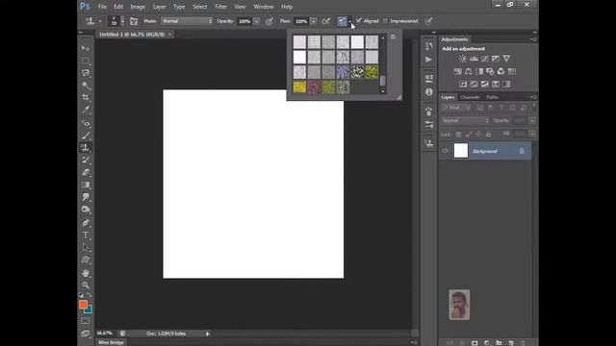616x346 pixels.
Task: Add a Photo Filter adjustment
Action: 490,71
